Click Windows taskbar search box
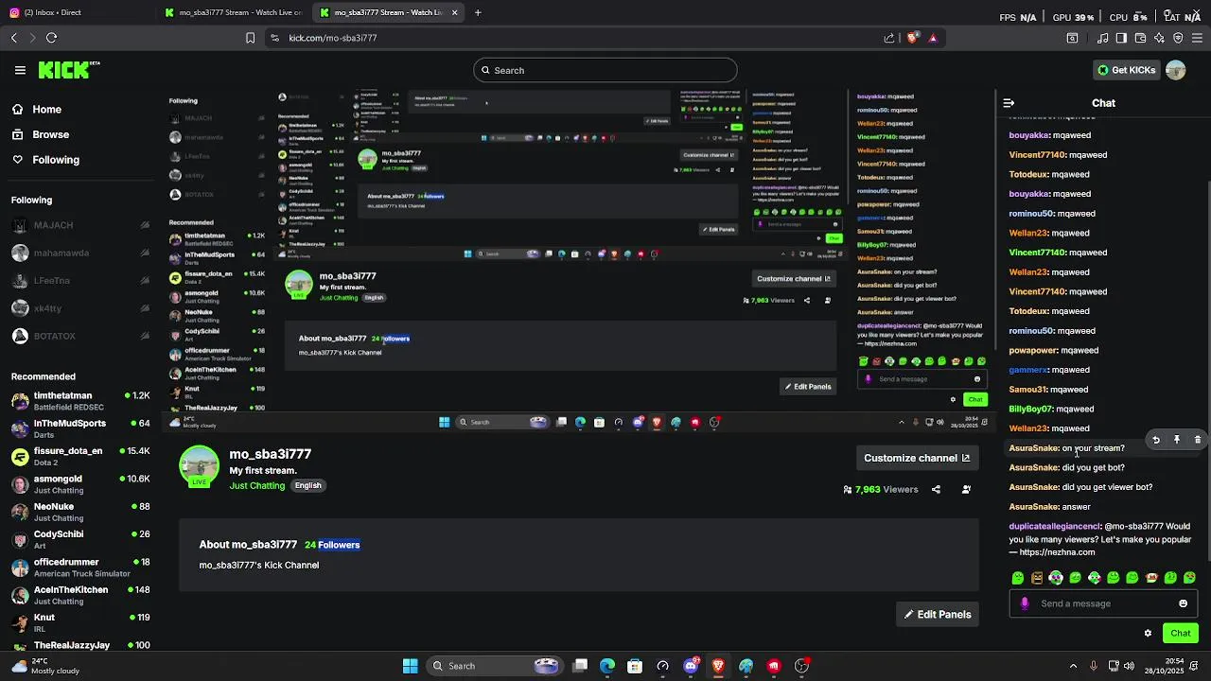1211x681 pixels. point(495,666)
